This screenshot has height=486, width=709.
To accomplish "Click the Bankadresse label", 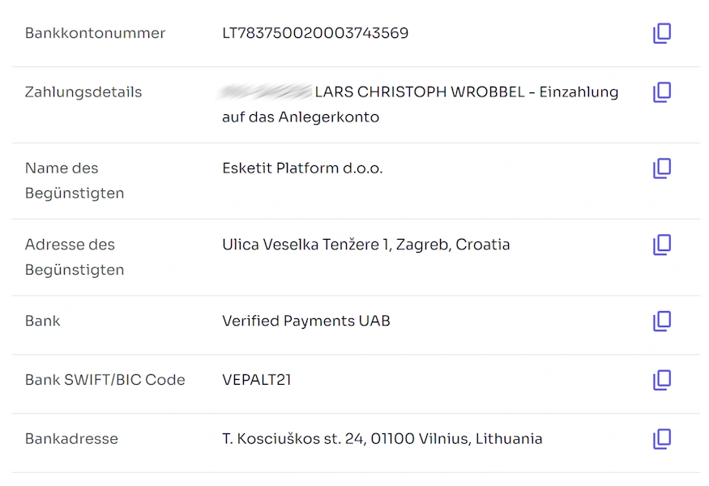I will tap(71, 439).
